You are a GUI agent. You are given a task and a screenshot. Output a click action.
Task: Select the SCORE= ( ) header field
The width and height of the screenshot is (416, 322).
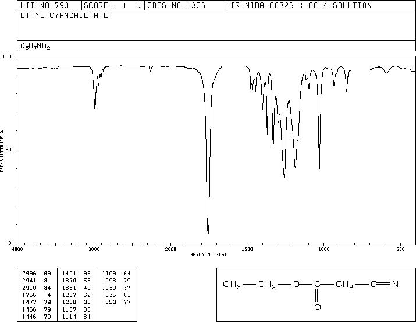[113, 5]
